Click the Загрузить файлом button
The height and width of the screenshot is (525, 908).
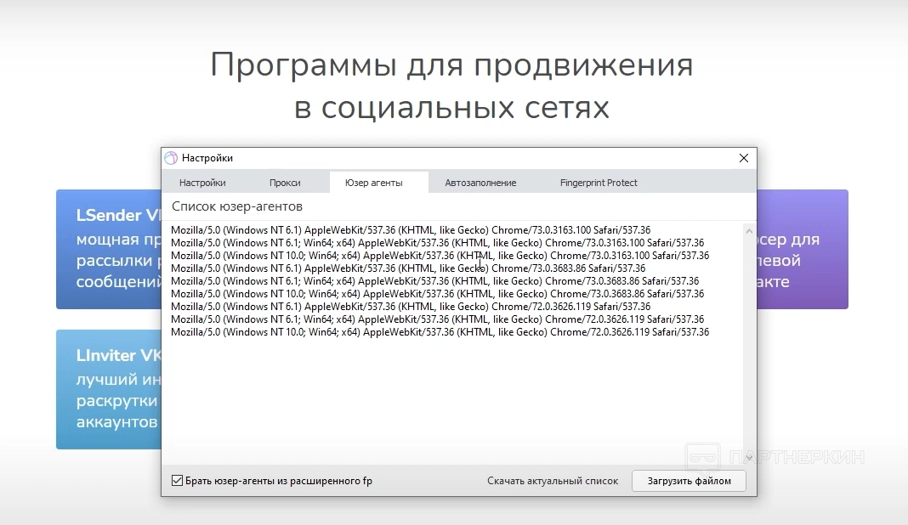click(x=689, y=481)
